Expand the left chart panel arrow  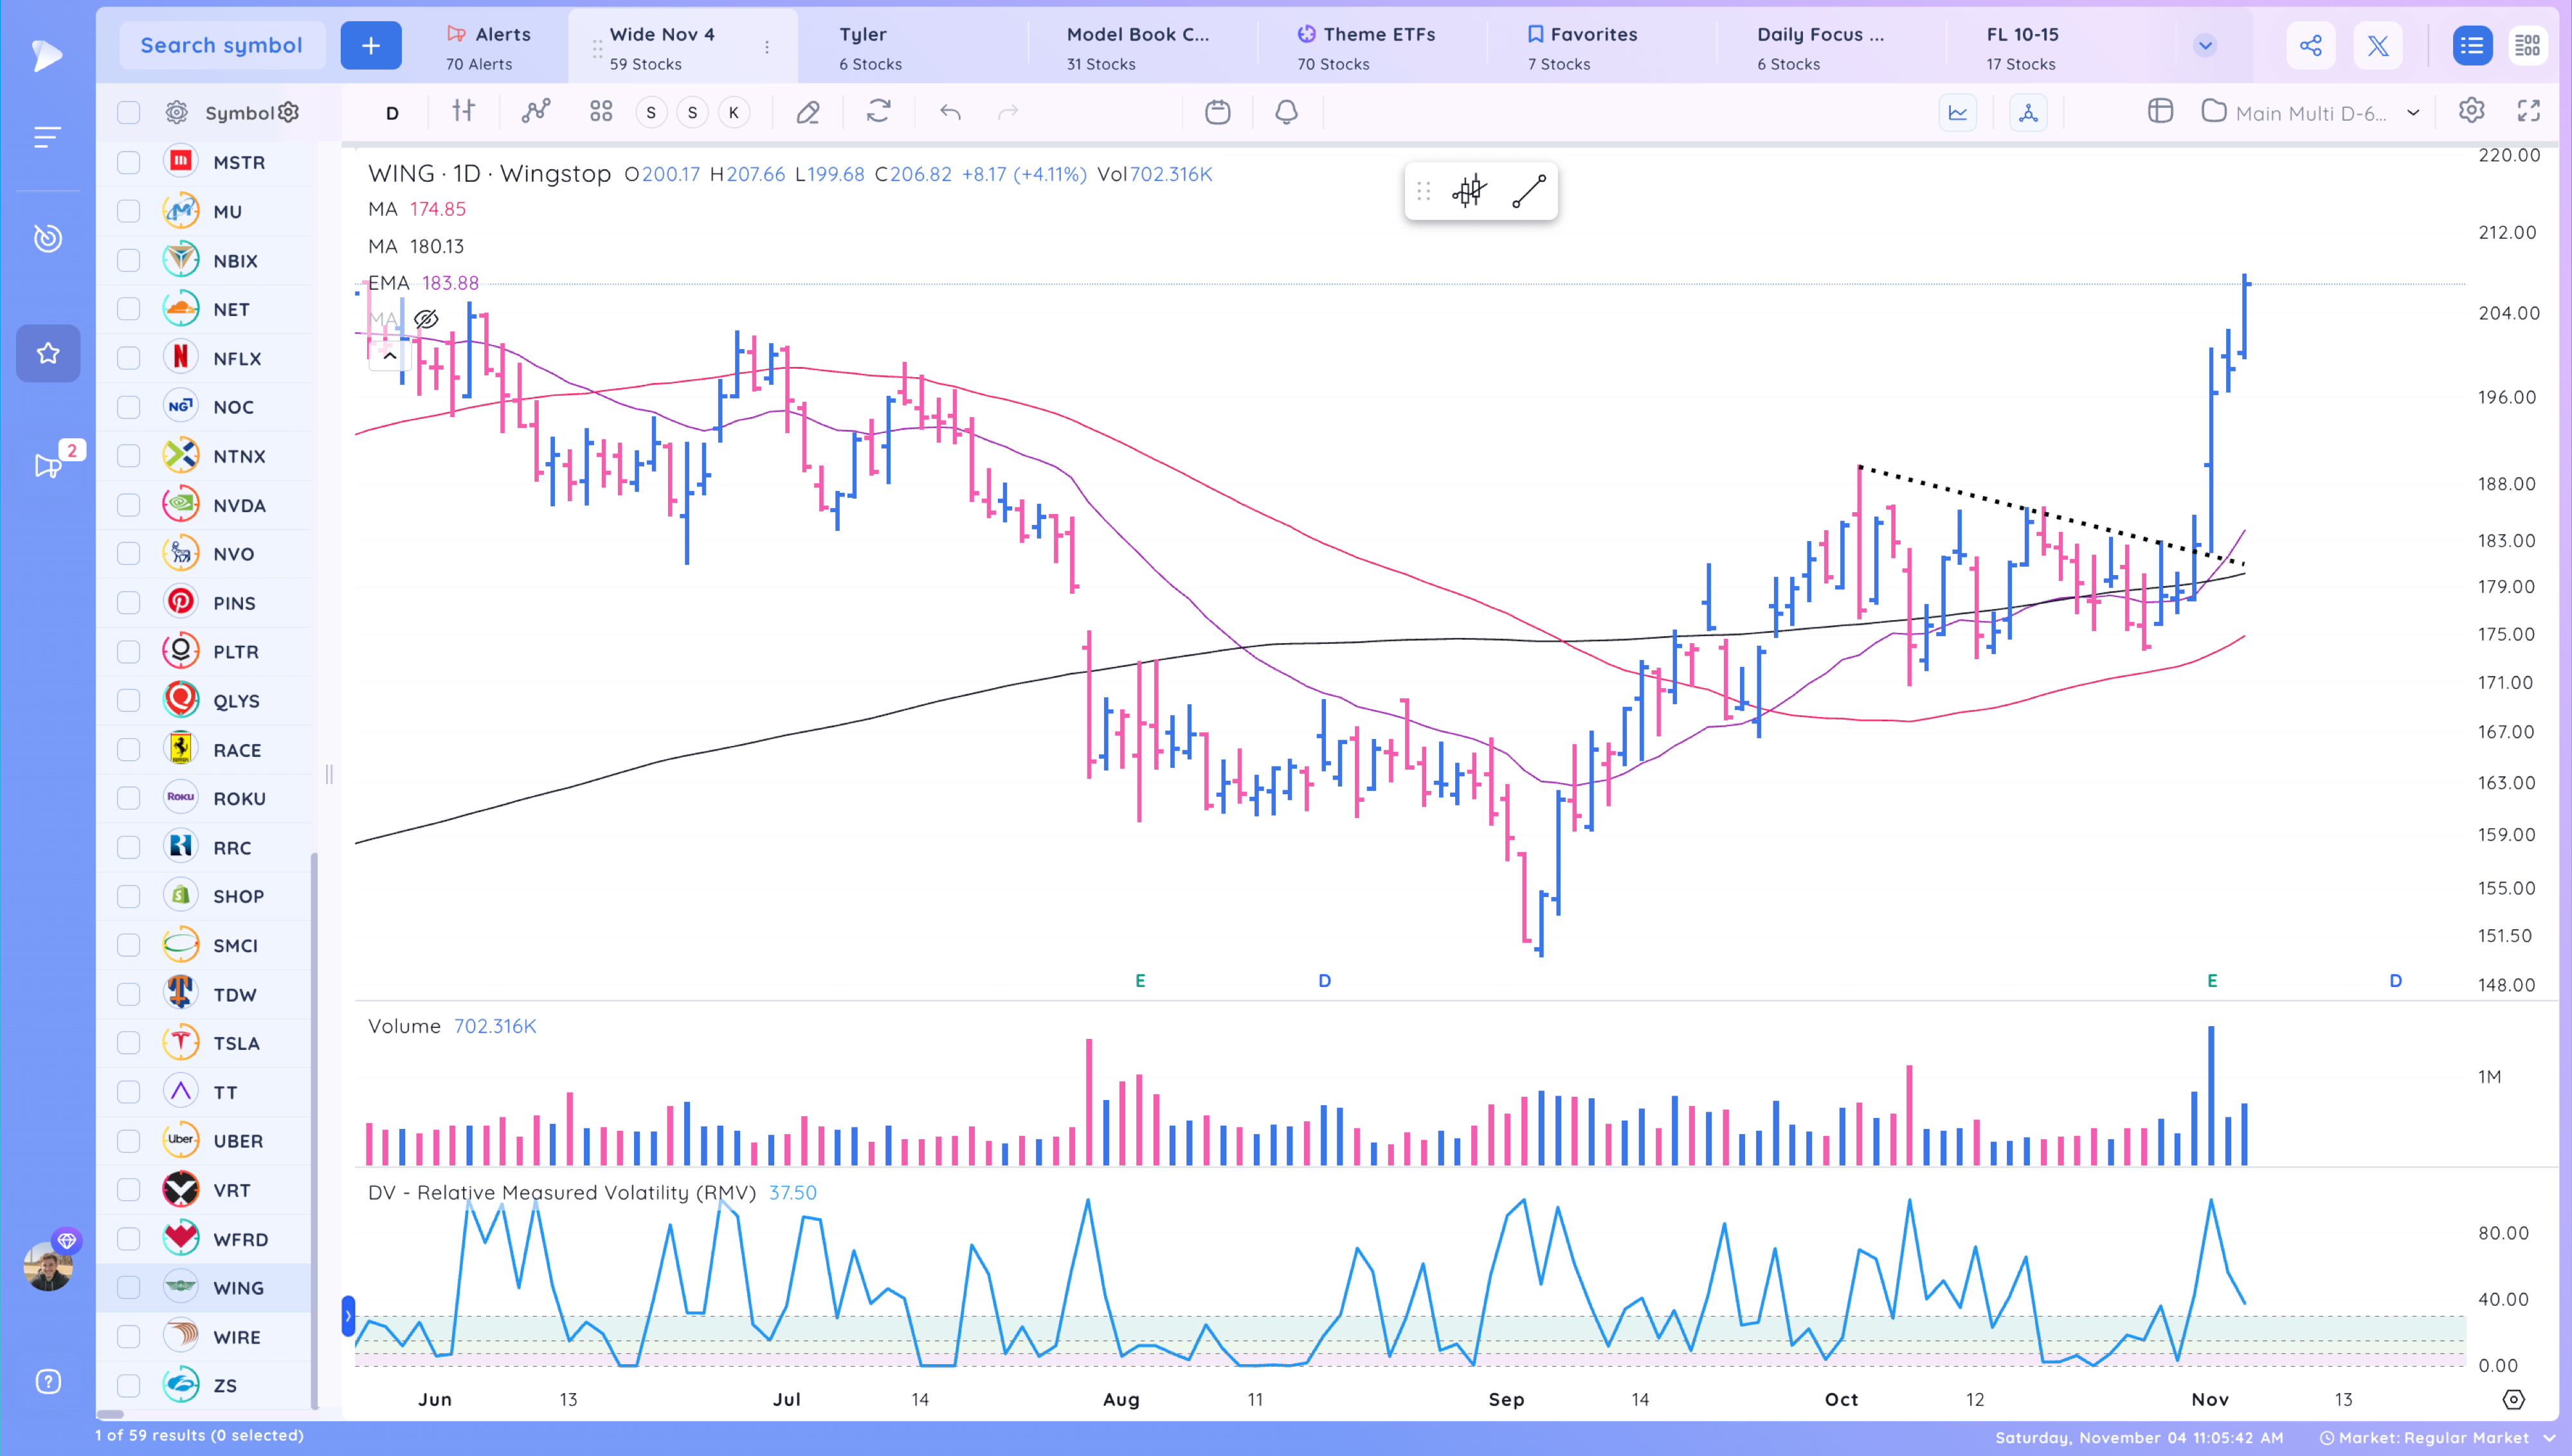[348, 1316]
